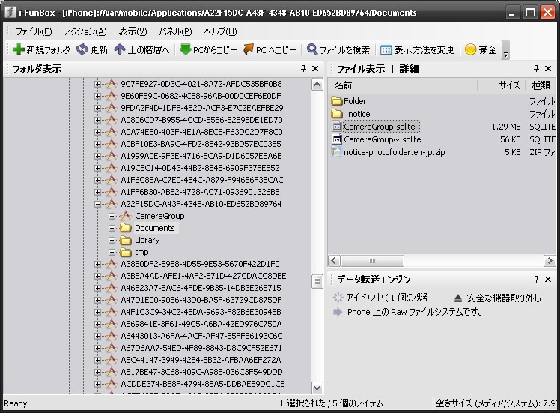The height and width of the screenshot is (413, 560).
Task: Select the A19CEC14-0D43-44B2 tree row
Action: tap(200, 168)
